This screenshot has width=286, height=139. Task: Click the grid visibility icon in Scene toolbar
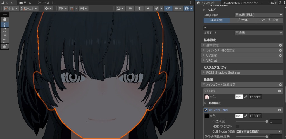click(61, 8)
